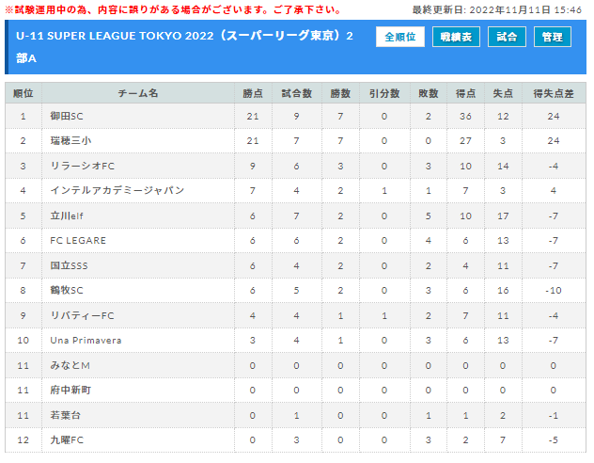Open the 全順位 tab
594x463 pixels.
click(x=399, y=37)
